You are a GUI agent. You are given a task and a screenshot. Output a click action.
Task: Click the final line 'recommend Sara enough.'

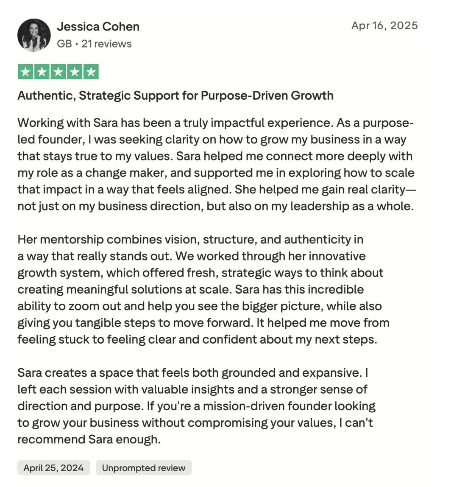tap(89, 439)
